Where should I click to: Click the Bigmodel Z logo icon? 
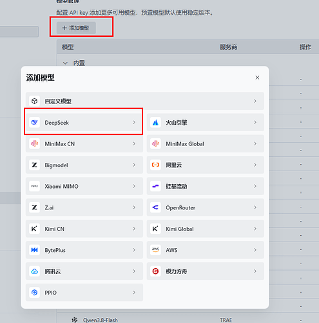[x=34, y=165]
